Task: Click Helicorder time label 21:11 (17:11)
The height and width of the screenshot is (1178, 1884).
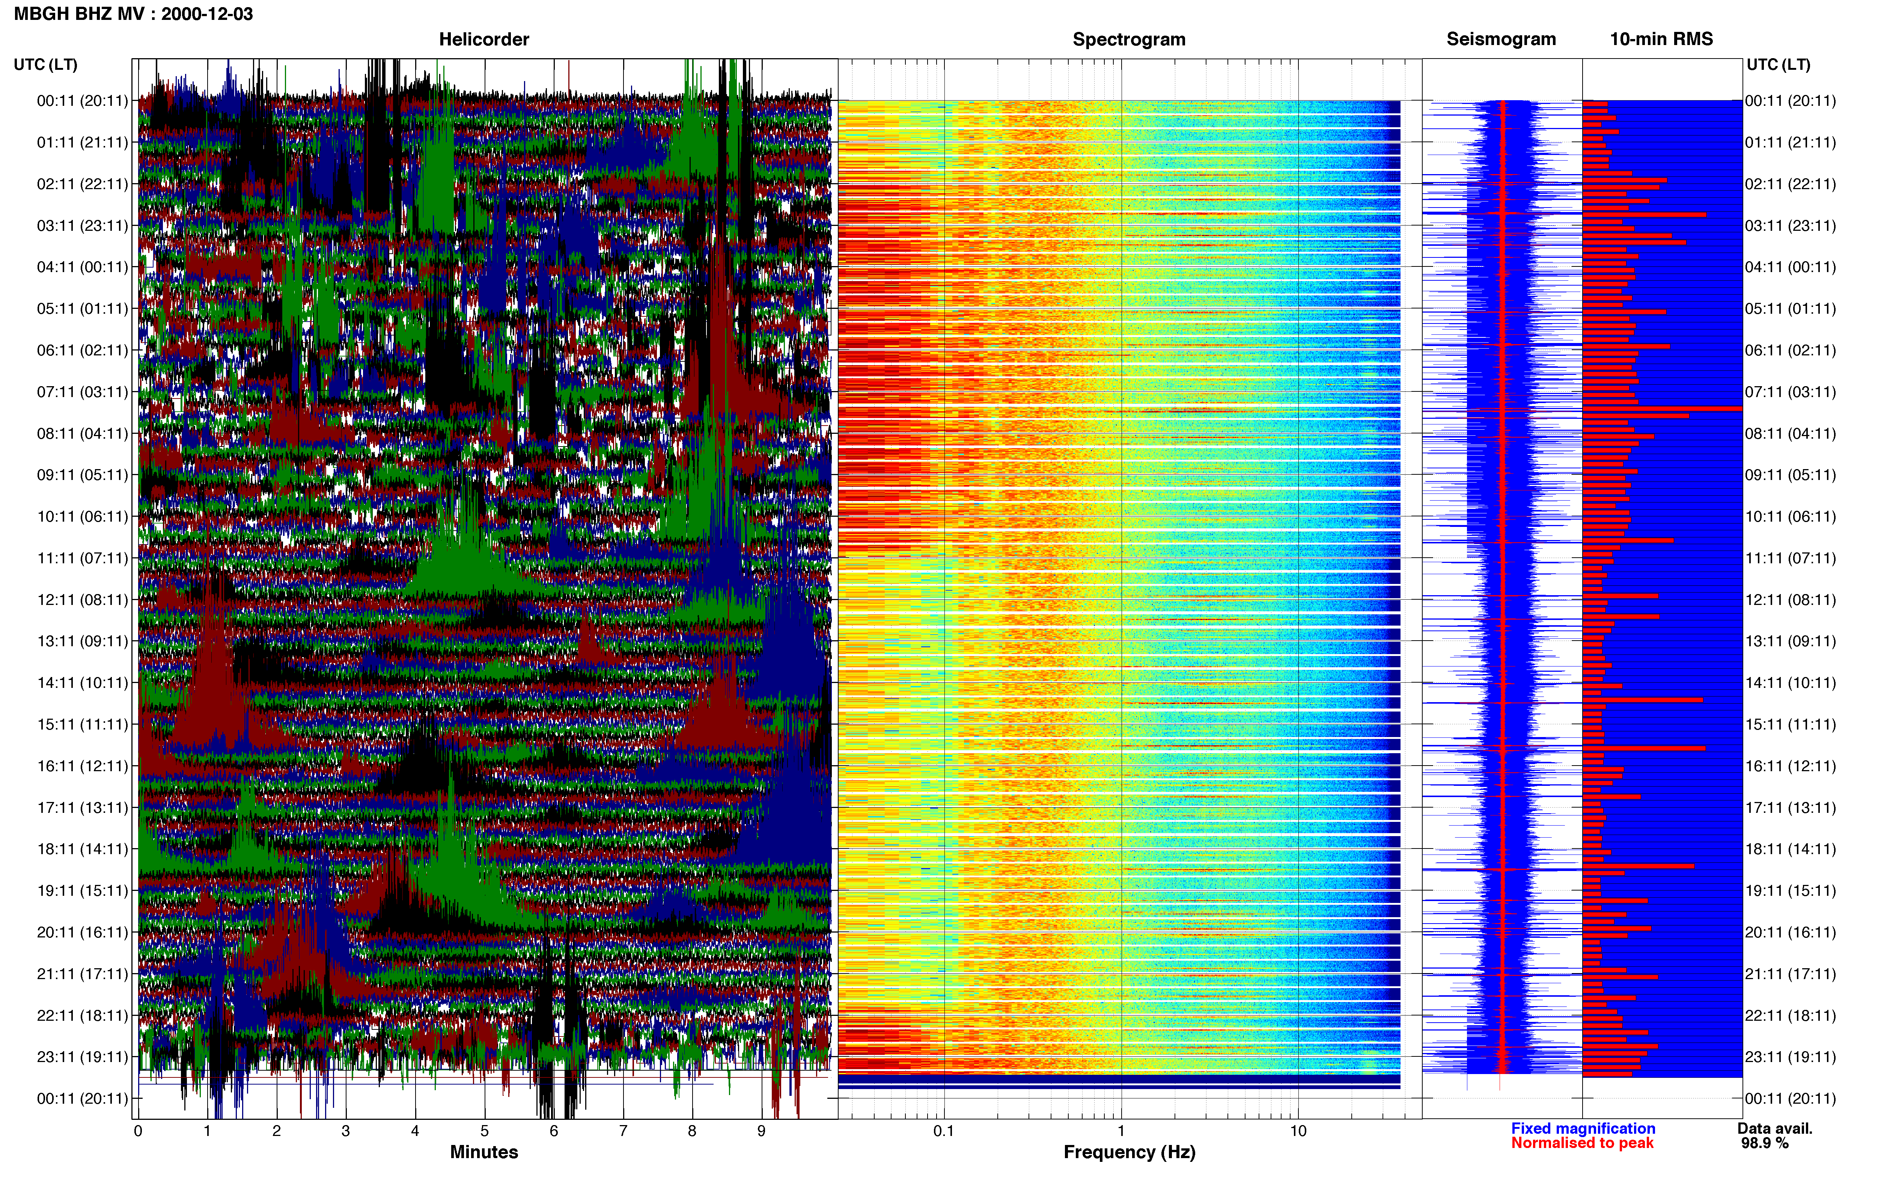Action: tap(83, 974)
